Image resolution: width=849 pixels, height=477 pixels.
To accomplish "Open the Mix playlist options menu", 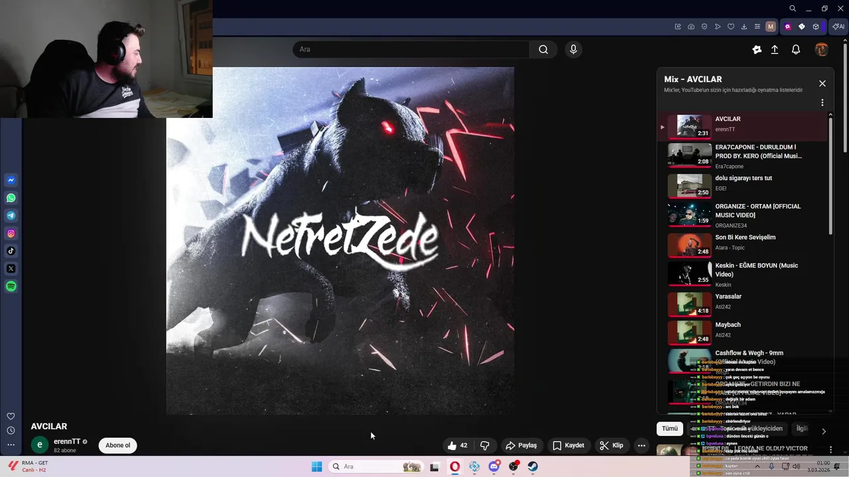I will (x=822, y=103).
